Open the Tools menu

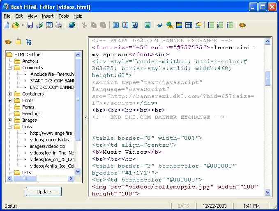pos(64,16)
